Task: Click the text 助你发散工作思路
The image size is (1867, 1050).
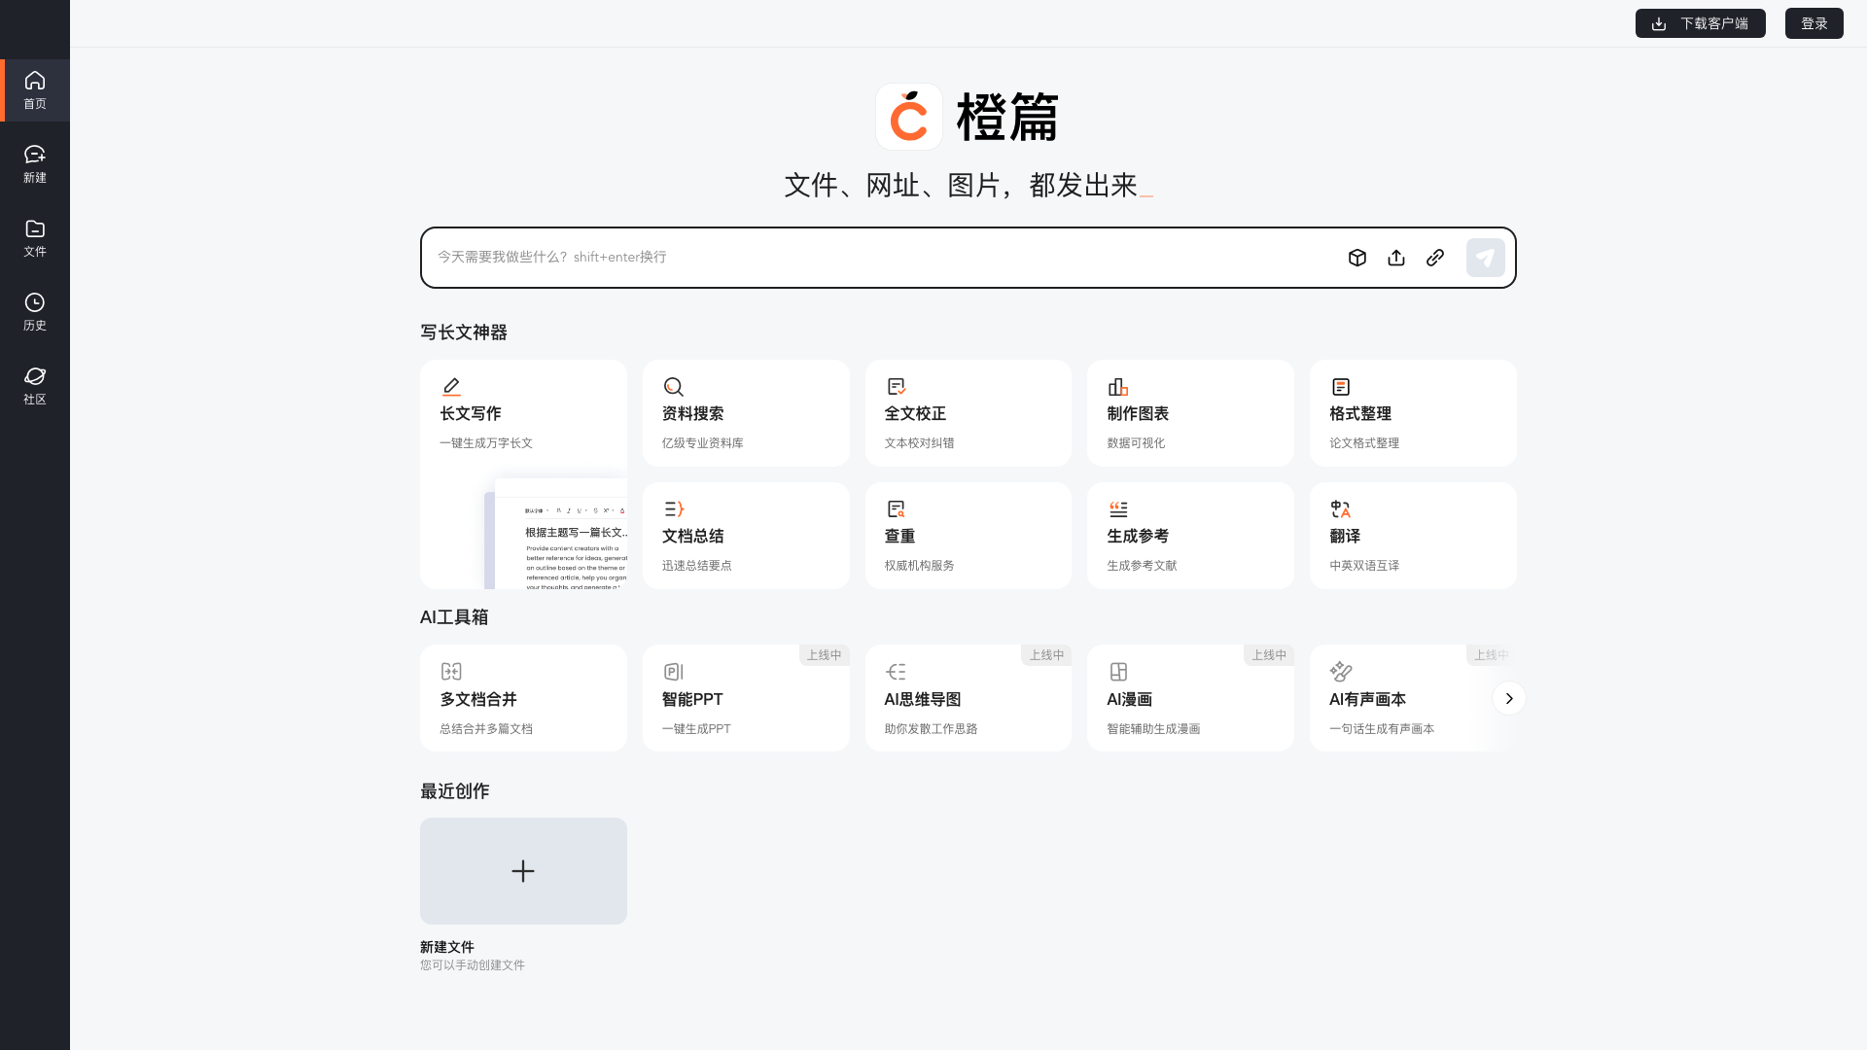Action: tap(931, 729)
